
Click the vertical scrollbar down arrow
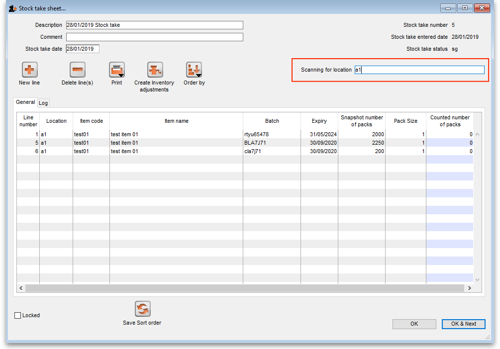pyautogui.click(x=478, y=280)
